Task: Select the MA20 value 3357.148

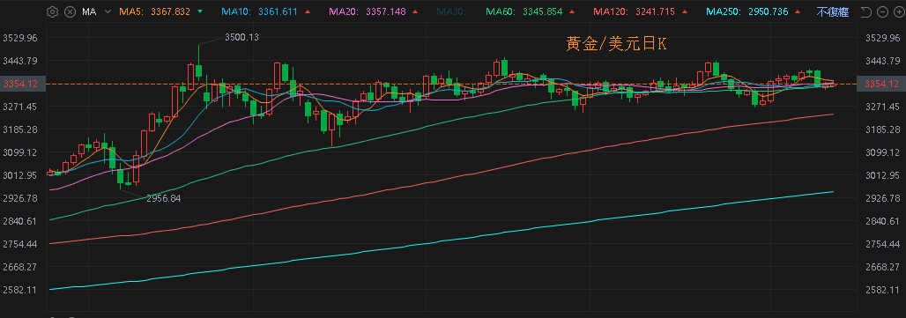Action: click(x=385, y=11)
